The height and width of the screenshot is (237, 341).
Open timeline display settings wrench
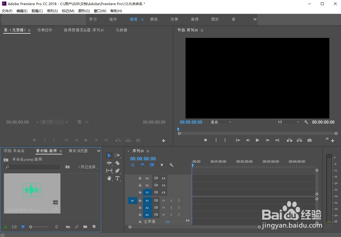click(x=171, y=165)
